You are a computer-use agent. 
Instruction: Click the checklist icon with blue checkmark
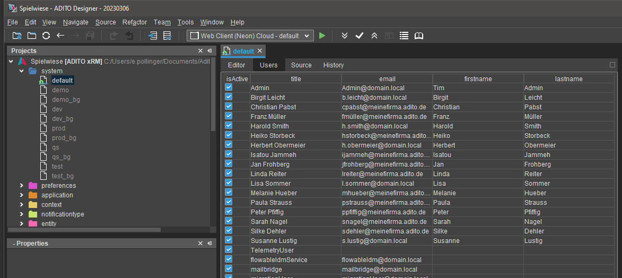pyautogui.click(x=168, y=36)
